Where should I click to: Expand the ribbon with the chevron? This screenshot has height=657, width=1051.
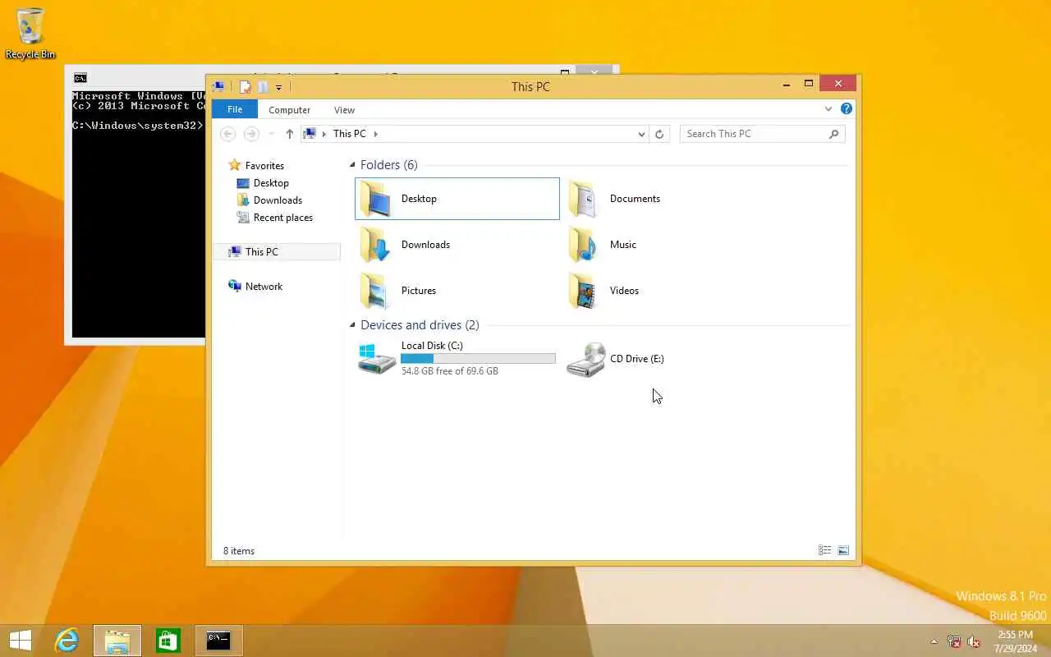(828, 108)
